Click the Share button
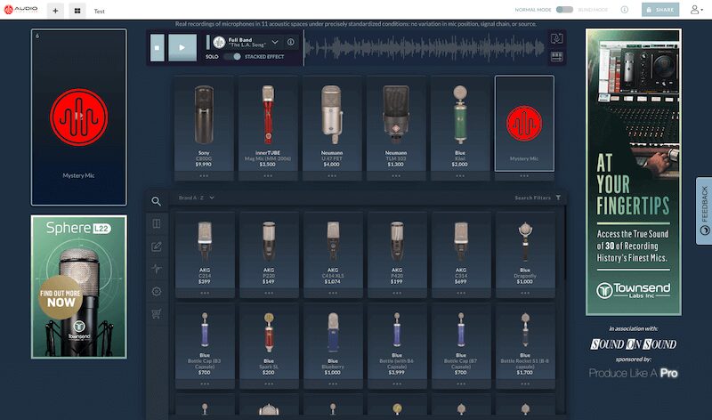712x420 pixels. pyautogui.click(x=660, y=10)
